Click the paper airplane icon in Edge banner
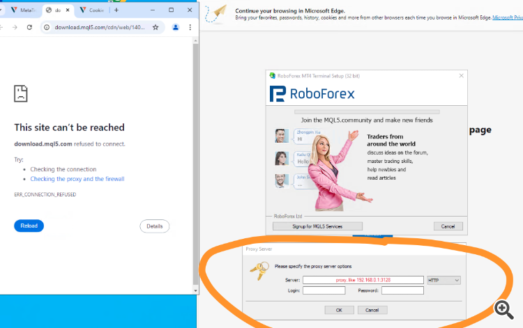Screen dimensions: 523x328 215,13
